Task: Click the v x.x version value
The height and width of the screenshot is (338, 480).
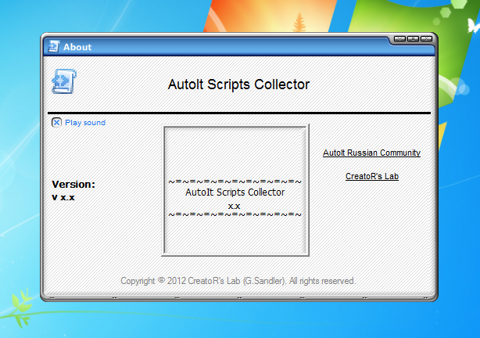Action: 63,197
